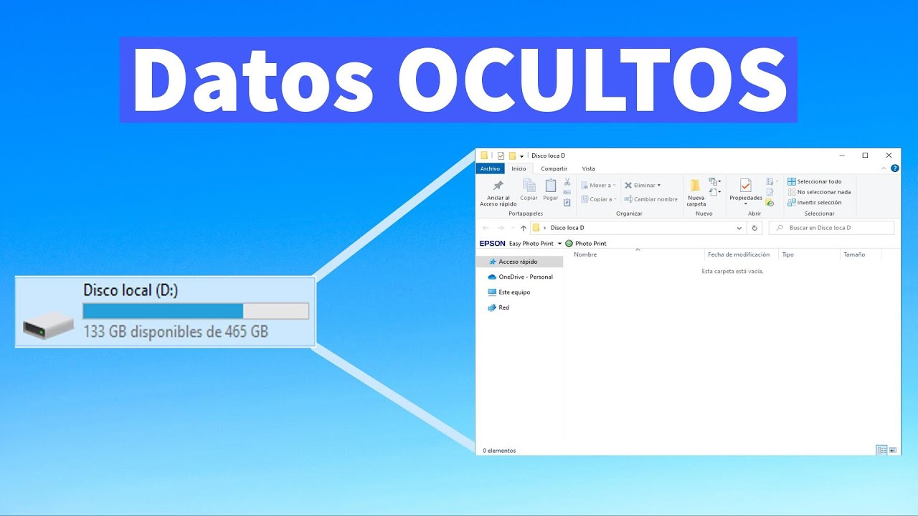Image resolution: width=918 pixels, height=516 pixels.
Task: Click the forward navigation arrow
Action: tap(501, 228)
